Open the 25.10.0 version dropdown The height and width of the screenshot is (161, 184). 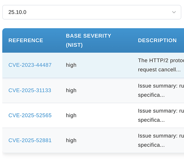click(x=92, y=12)
